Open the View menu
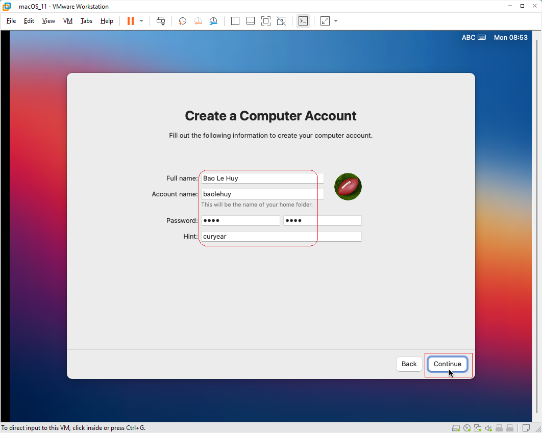Screen dimensions: 542x433 pos(48,21)
